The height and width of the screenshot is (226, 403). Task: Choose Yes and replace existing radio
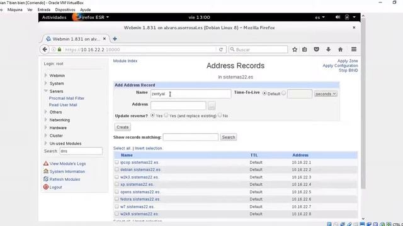point(166,116)
